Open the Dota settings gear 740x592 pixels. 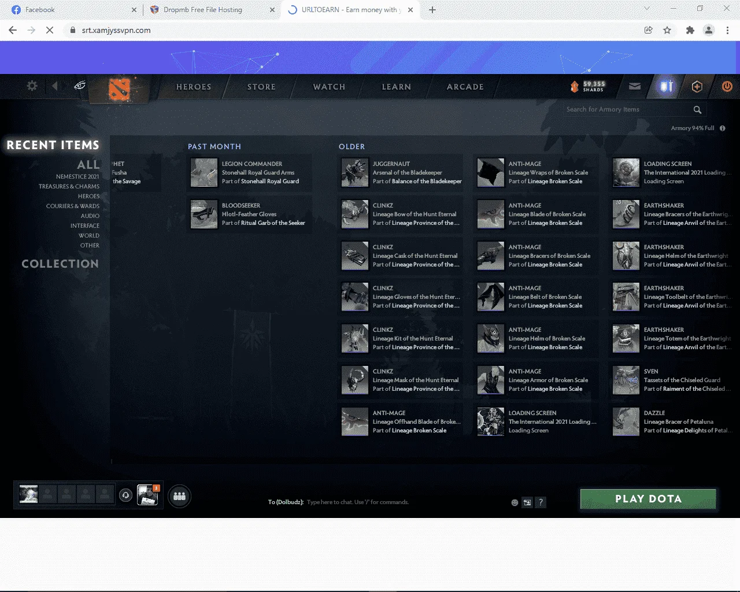click(32, 86)
